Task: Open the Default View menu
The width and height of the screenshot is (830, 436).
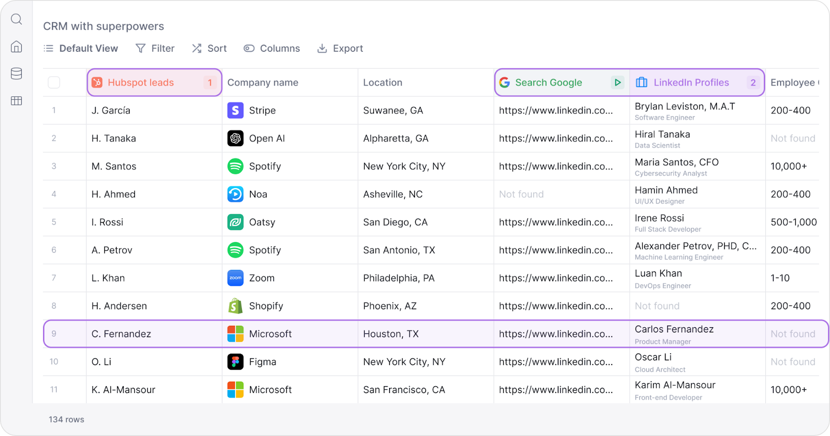Action: 81,48
